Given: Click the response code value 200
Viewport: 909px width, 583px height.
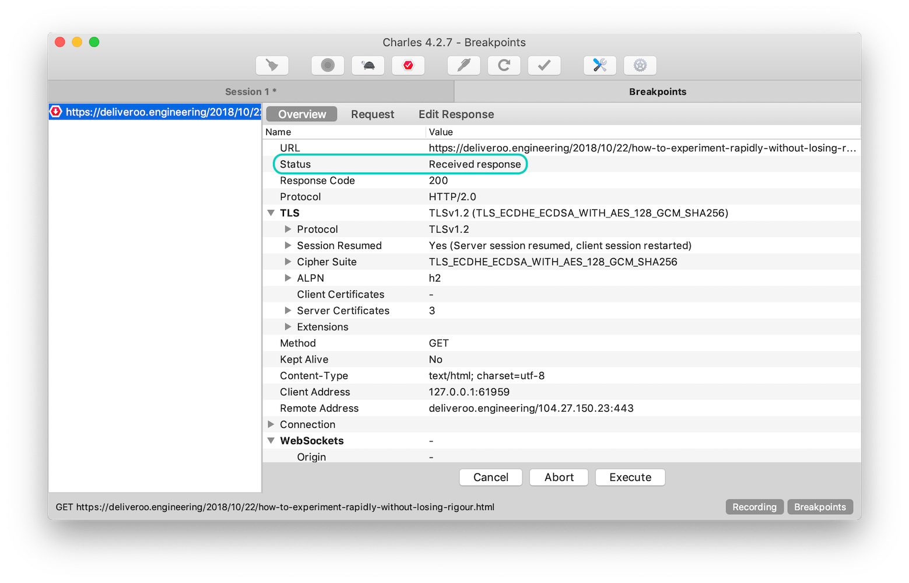Looking at the screenshot, I should (438, 181).
